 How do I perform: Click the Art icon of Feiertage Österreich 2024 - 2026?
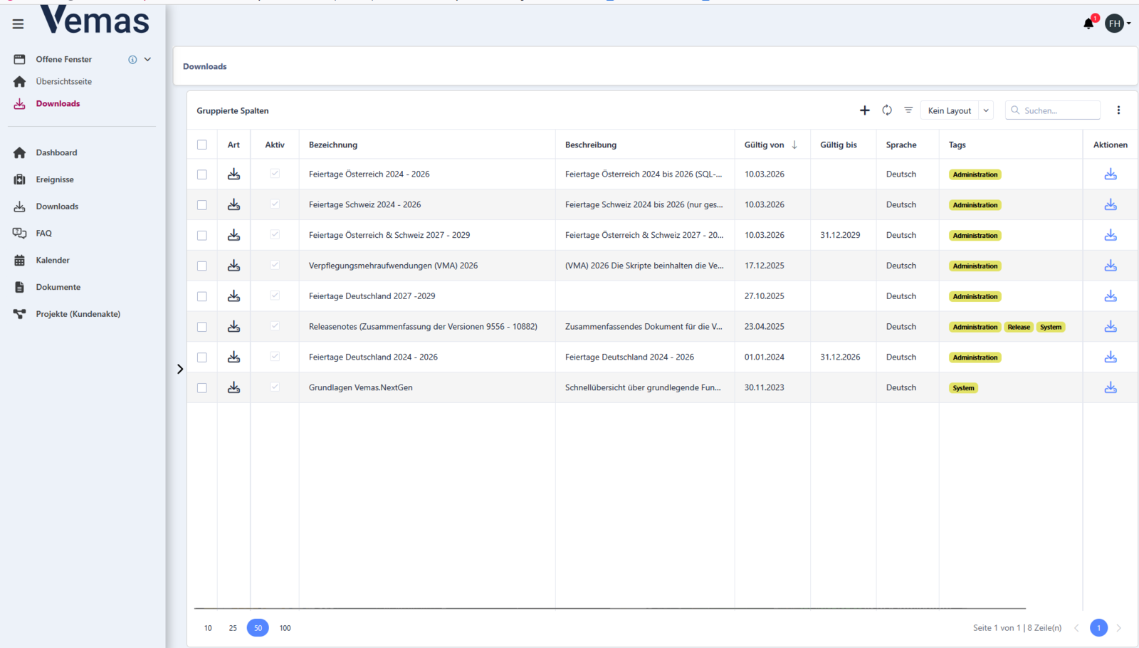point(233,174)
